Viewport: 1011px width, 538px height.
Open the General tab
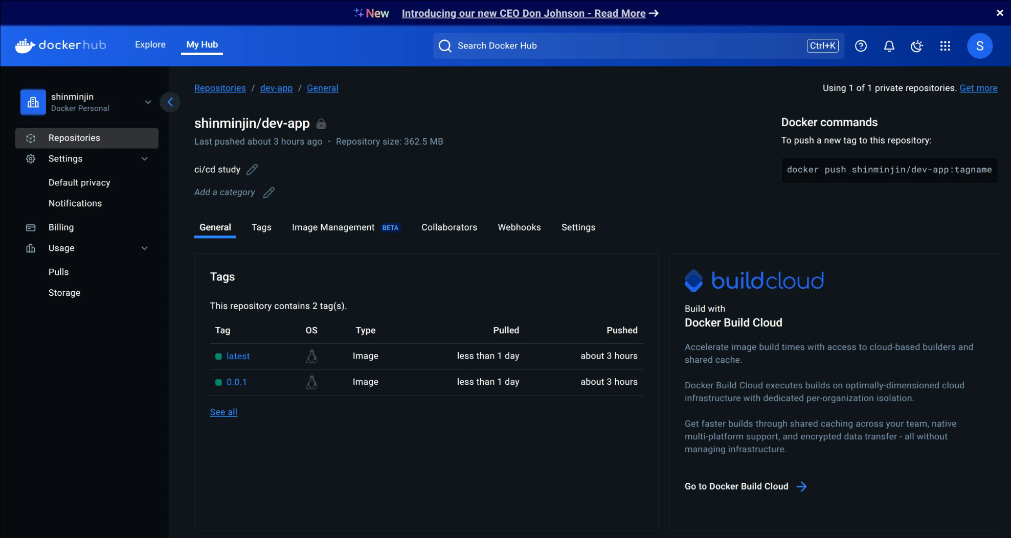215,227
